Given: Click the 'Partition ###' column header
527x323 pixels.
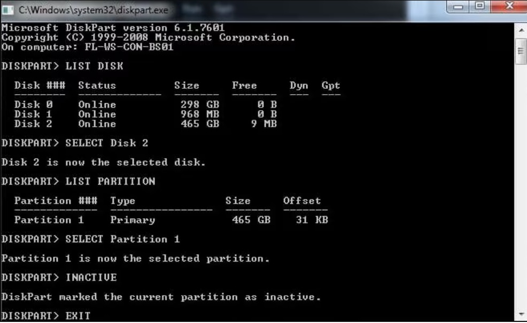Looking at the screenshot, I should tap(56, 201).
